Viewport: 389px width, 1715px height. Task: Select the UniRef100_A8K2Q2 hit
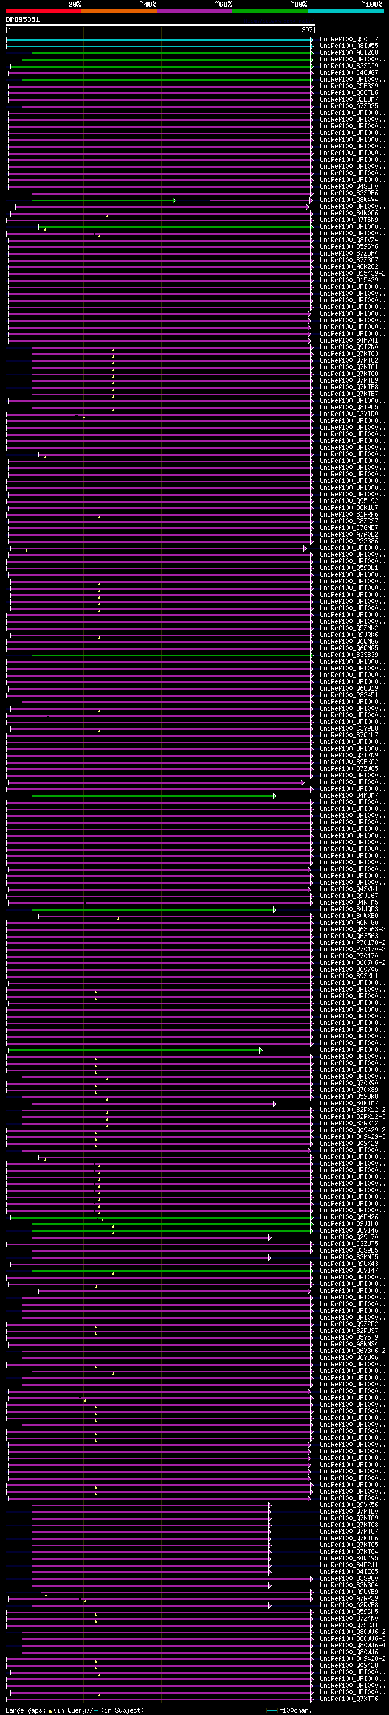[349, 267]
